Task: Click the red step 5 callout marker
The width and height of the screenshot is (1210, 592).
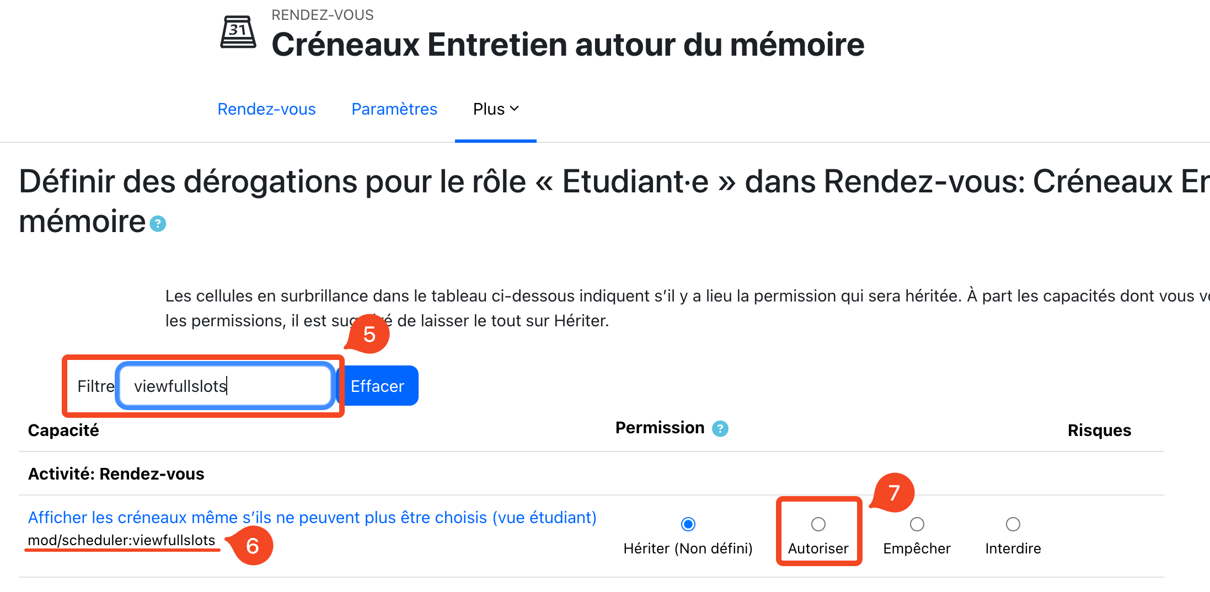Action: pos(369,334)
